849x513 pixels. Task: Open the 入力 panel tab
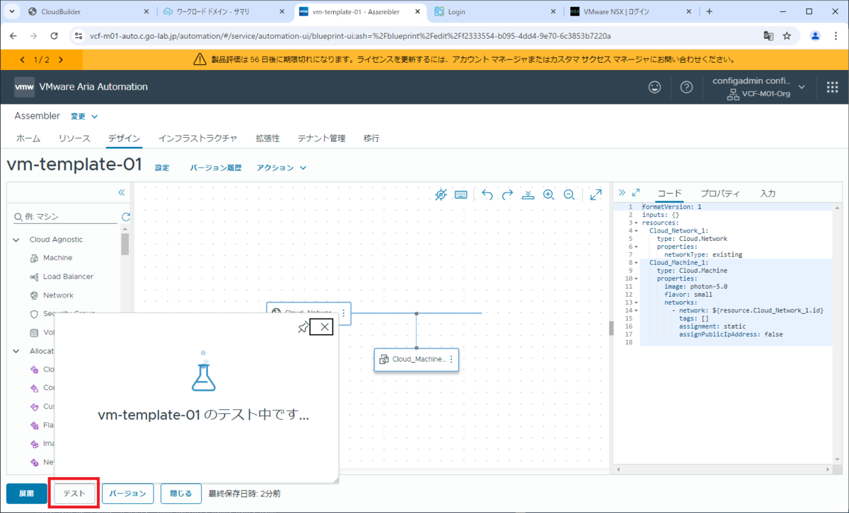click(x=768, y=193)
